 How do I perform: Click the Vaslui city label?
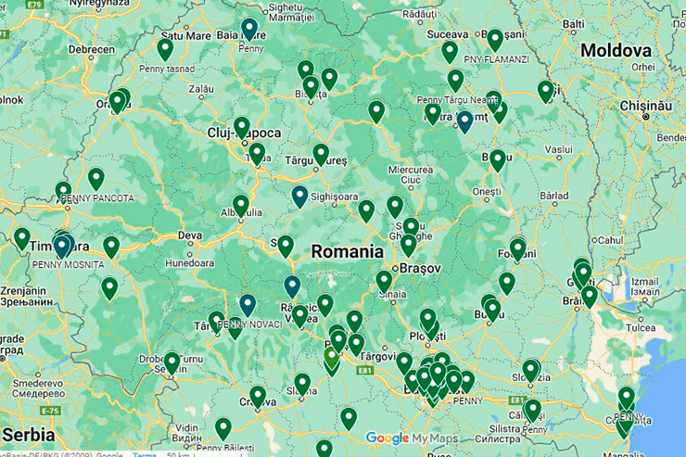(x=559, y=149)
